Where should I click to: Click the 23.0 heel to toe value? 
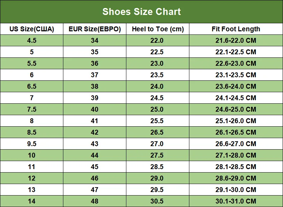pyautogui.click(x=157, y=63)
